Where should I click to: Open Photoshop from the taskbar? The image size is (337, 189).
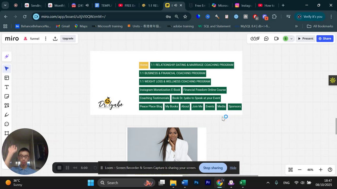click(196, 183)
